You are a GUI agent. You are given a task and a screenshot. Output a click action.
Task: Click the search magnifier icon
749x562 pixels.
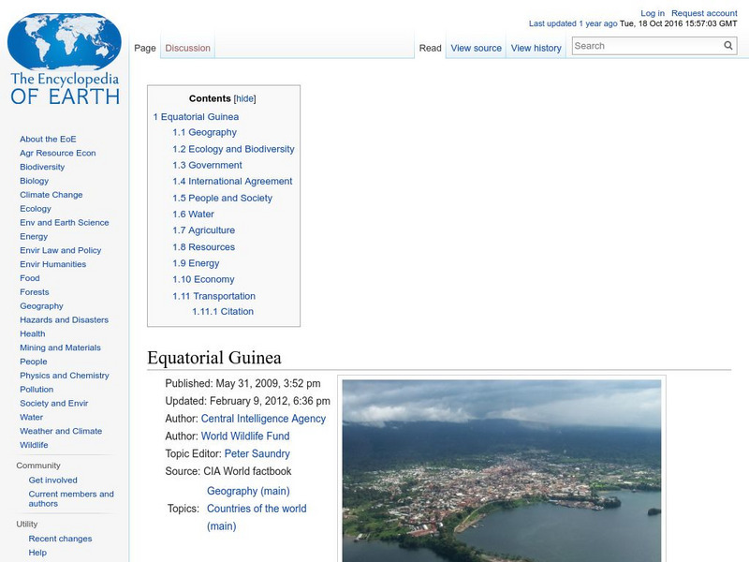(x=728, y=46)
